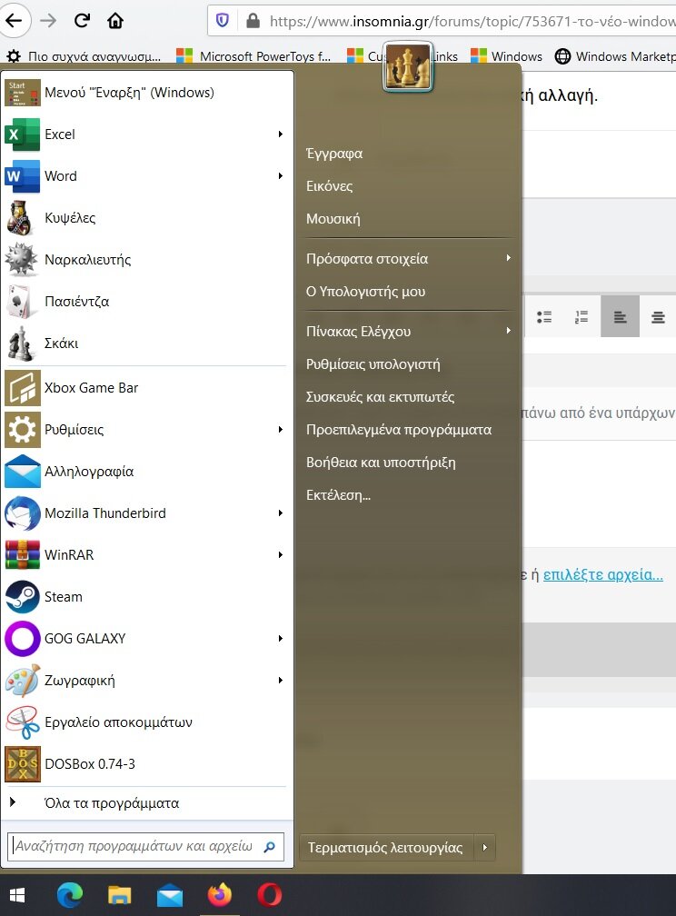Open the Mail app on the taskbar
Viewport: 676px width, 916px height.
click(x=170, y=895)
